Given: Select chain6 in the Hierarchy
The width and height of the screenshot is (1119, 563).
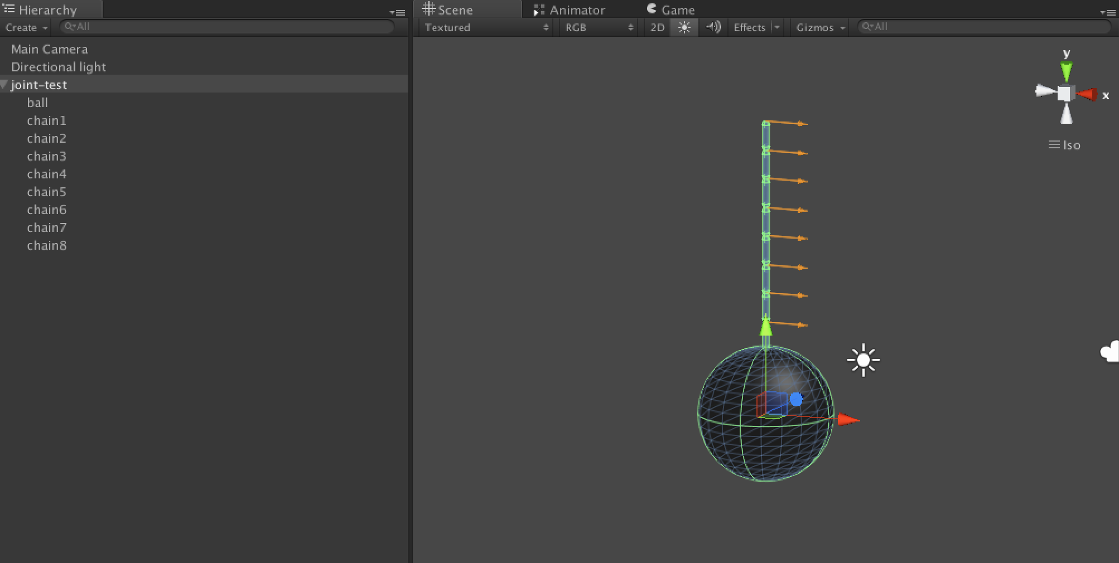Looking at the screenshot, I should pos(204,210).
